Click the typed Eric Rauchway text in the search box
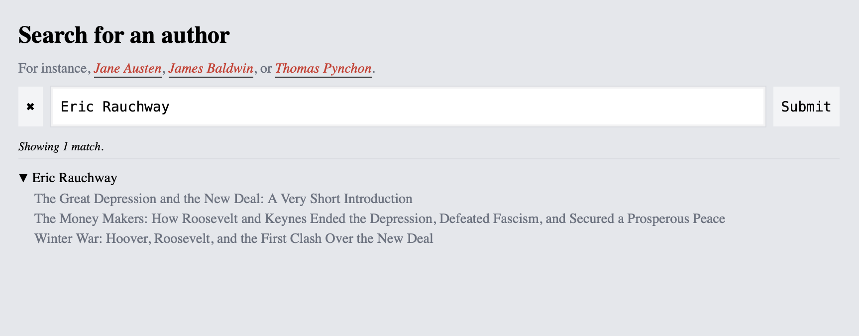Viewport: 859px width, 336px height. click(115, 107)
